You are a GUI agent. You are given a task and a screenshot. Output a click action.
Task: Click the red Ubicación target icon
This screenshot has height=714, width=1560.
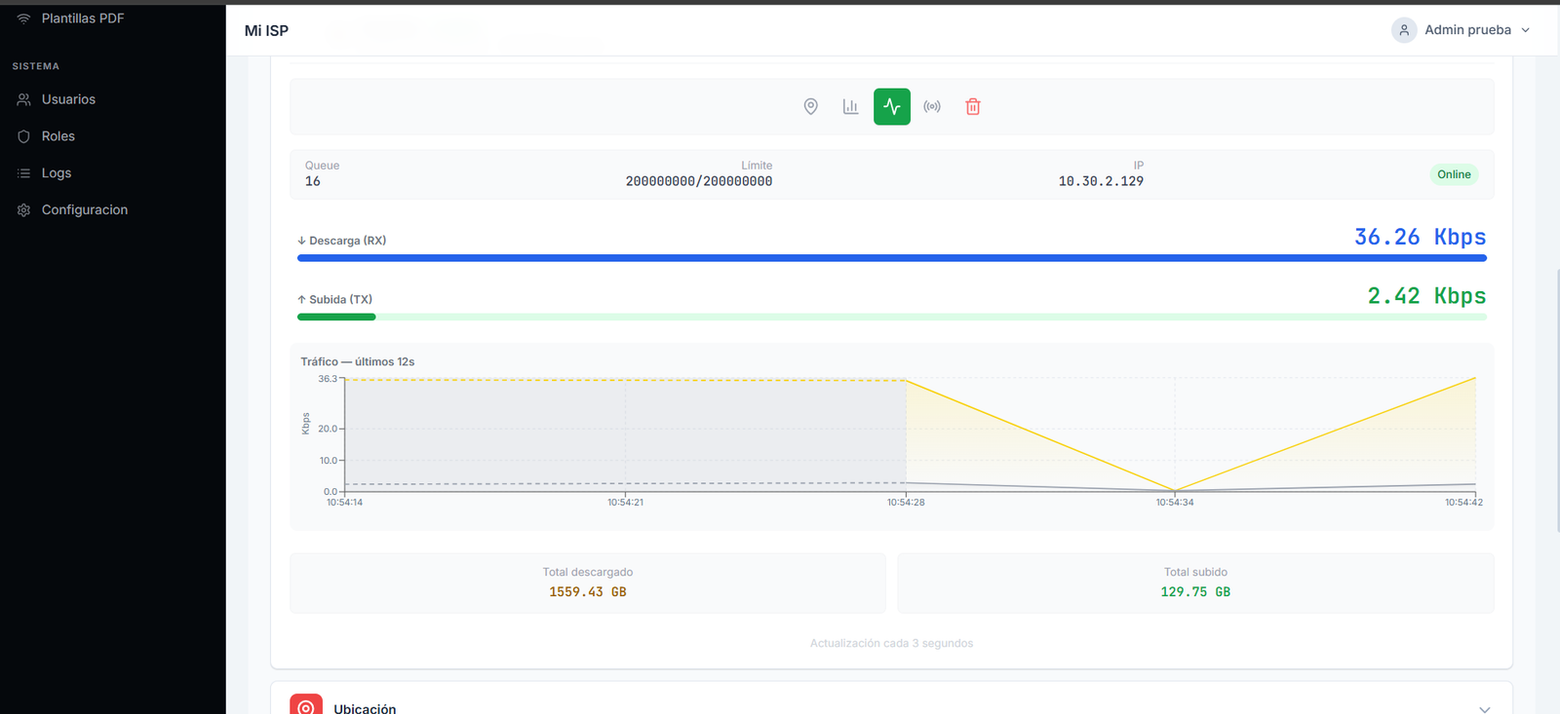pos(306,705)
